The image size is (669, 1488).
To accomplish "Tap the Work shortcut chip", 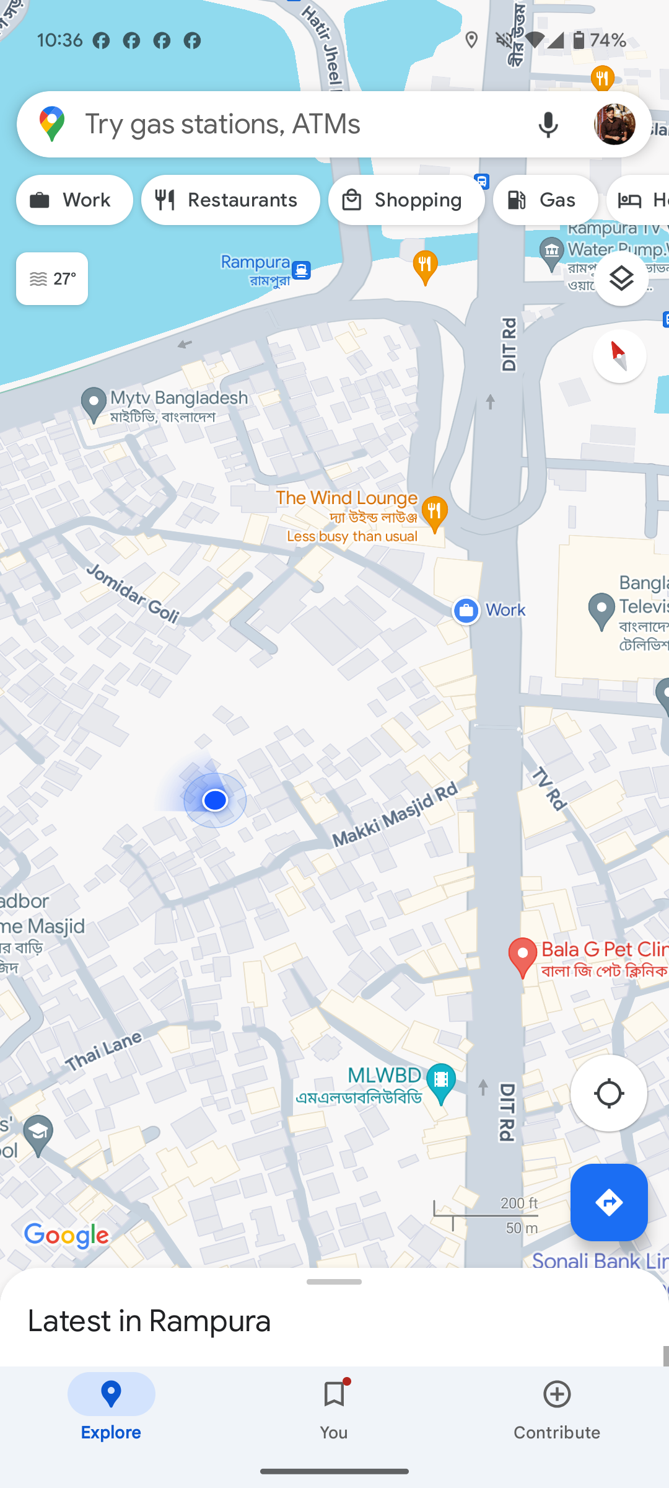I will 74,200.
